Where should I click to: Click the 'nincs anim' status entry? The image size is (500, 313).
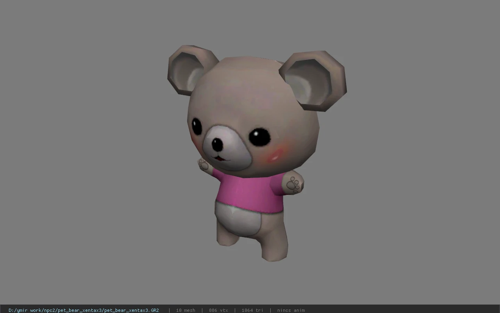(291, 310)
